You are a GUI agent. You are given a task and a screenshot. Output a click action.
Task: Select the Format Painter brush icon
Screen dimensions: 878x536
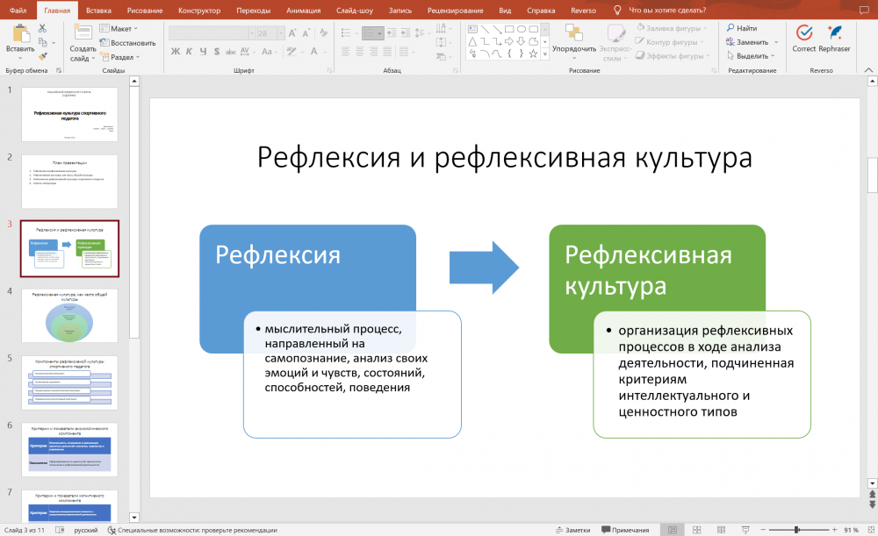[42, 55]
